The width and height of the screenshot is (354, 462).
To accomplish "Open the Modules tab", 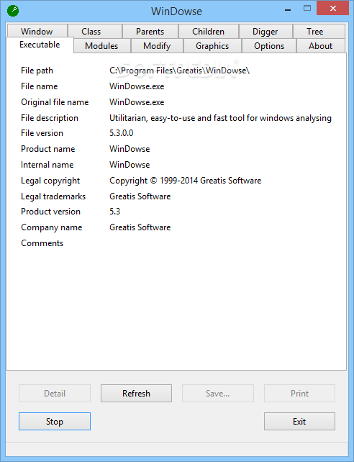I will (101, 46).
